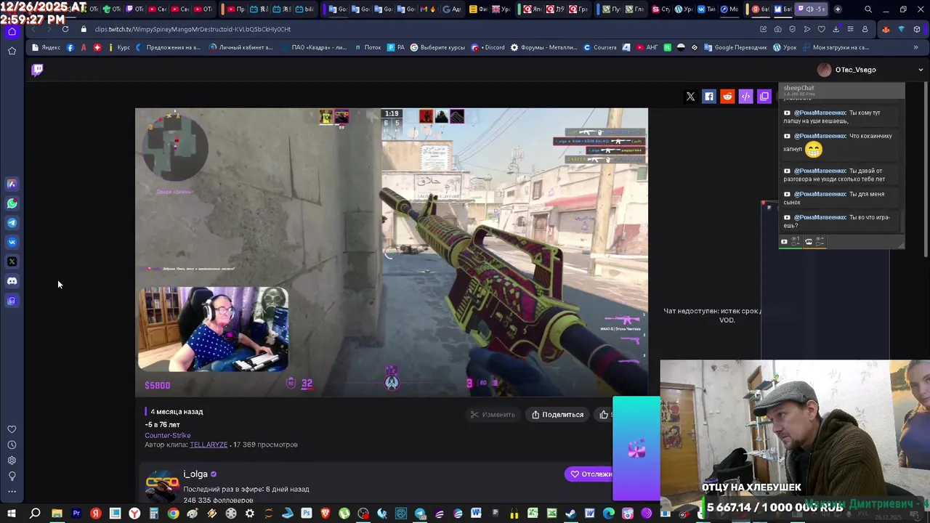Switch to the active Twitch clip tab

click(x=811, y=9)
